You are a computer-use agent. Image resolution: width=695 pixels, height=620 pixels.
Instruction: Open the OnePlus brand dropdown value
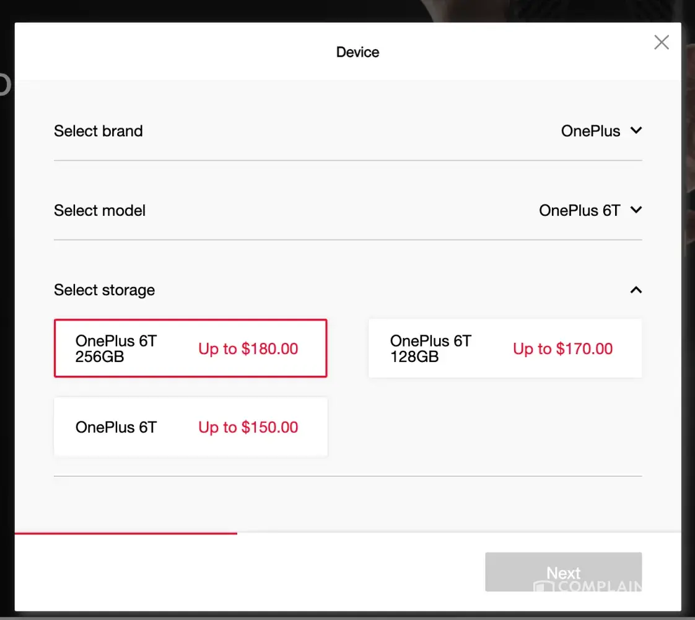(x=590, y=131)
